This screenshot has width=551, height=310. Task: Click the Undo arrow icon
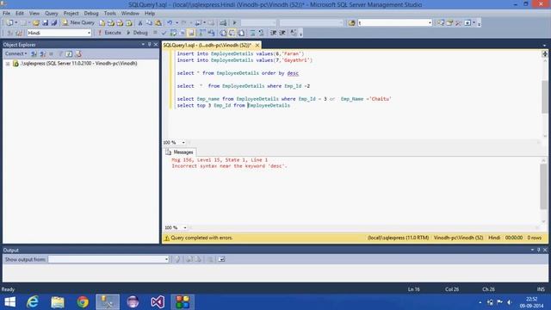170,23
